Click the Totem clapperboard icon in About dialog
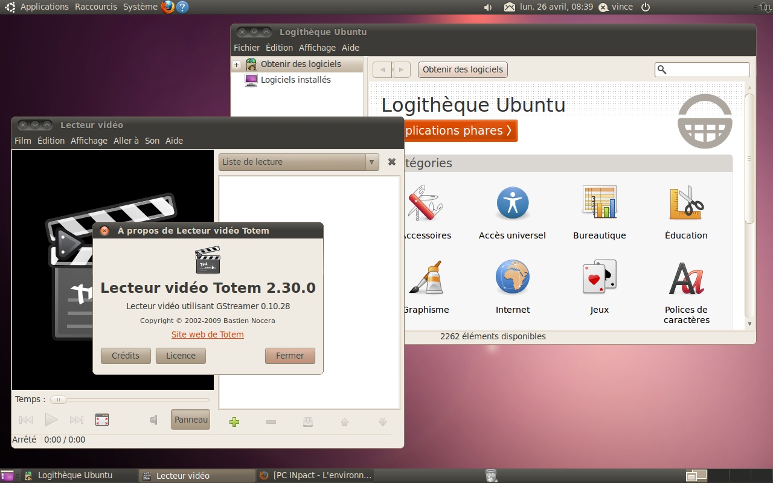 [x=208, y=260]
